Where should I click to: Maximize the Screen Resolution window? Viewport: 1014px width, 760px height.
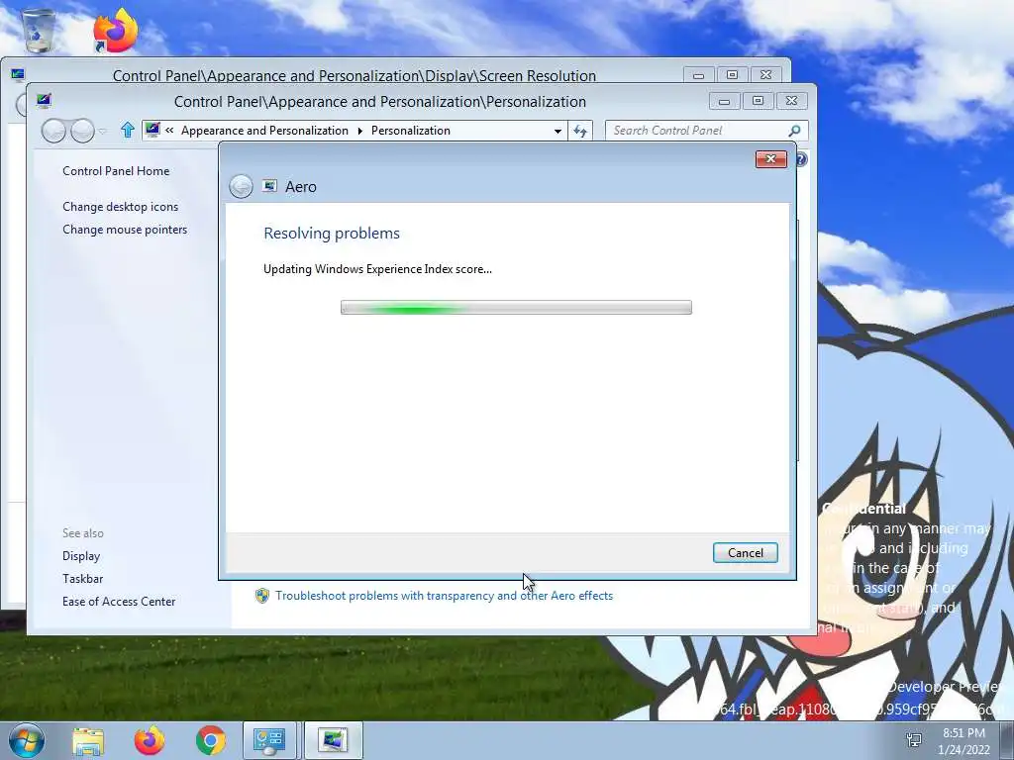732,75
